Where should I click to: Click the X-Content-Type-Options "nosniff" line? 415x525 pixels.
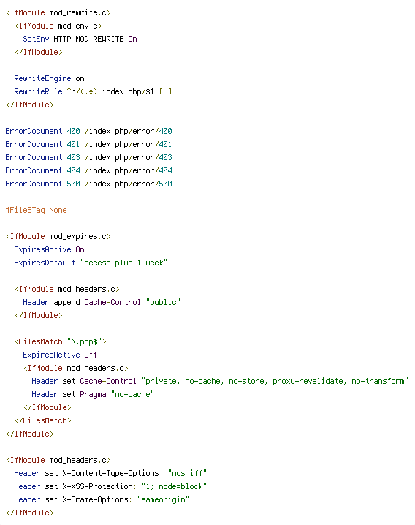pyautogui.click(x=110, y=473)
